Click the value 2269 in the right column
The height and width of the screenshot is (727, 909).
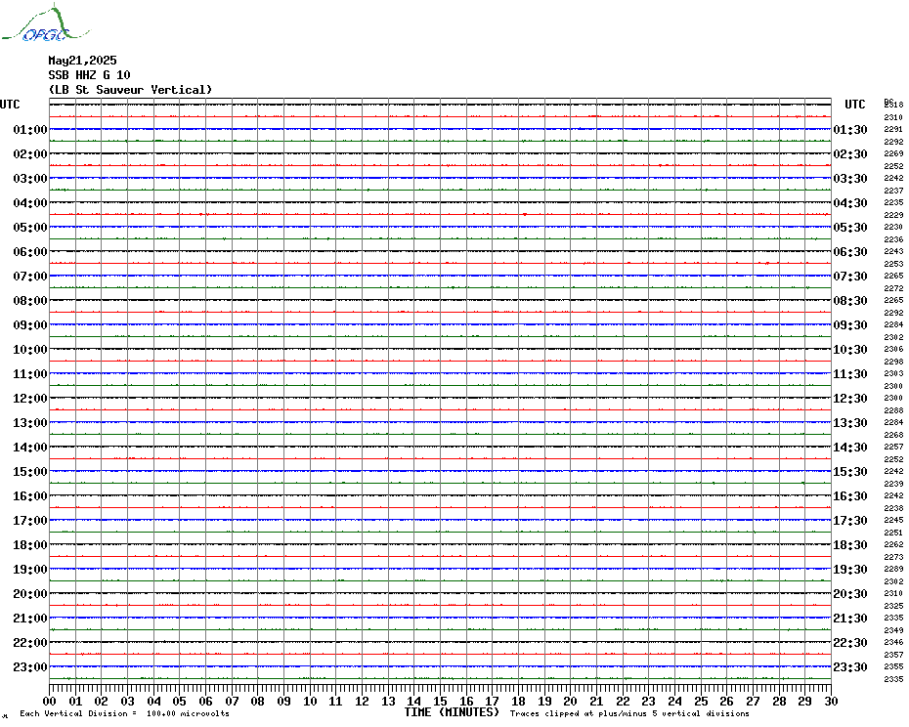[893, 153]
